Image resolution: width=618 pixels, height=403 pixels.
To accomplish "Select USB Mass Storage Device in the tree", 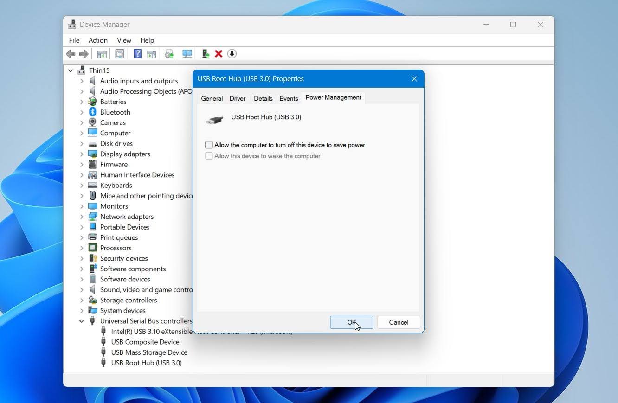I will coord(149,352).
